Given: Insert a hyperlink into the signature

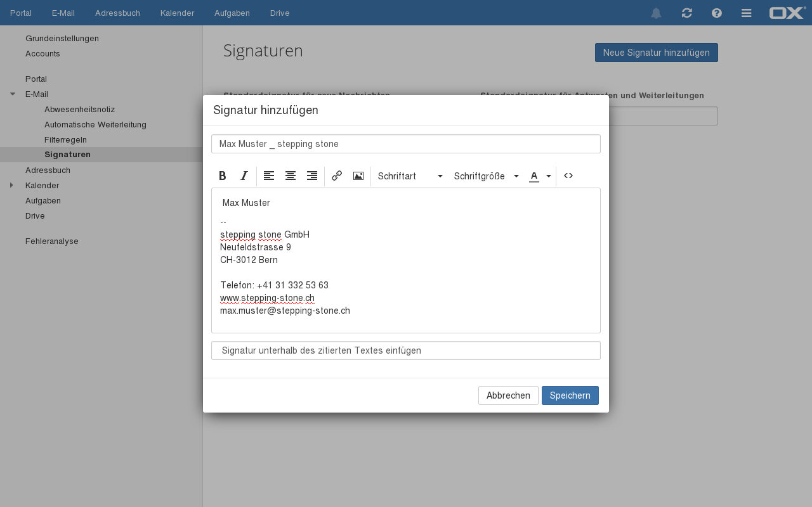Looking at the screenshot, I should pyautogui.click(x=337, y=176).
